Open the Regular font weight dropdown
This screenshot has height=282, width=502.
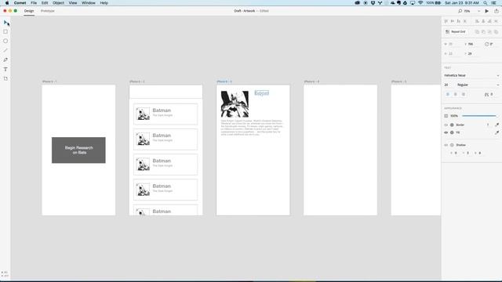tap(478, 85)
